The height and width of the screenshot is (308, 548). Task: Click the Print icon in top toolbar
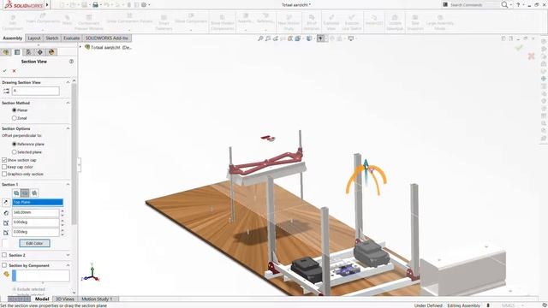click(95, 5)
